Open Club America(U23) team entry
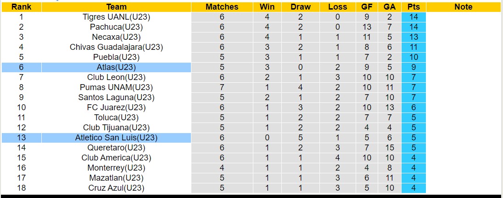Image resolution: width=503 pixels, height=198 pixels. click(x=116, y=158)
